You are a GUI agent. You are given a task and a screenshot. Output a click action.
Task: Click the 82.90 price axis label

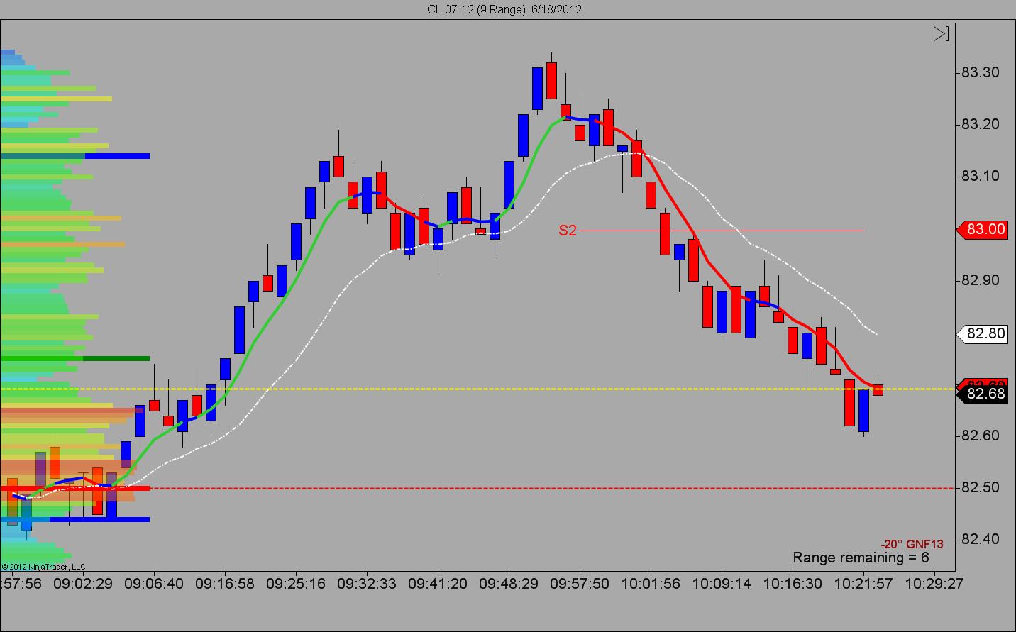(980, 280)
